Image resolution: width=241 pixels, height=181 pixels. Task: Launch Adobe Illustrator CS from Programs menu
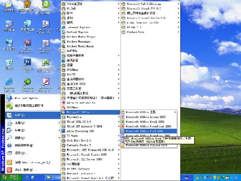(91, 103)
